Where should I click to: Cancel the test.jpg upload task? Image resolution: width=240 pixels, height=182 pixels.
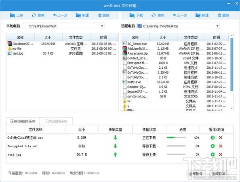click(221, 154)
